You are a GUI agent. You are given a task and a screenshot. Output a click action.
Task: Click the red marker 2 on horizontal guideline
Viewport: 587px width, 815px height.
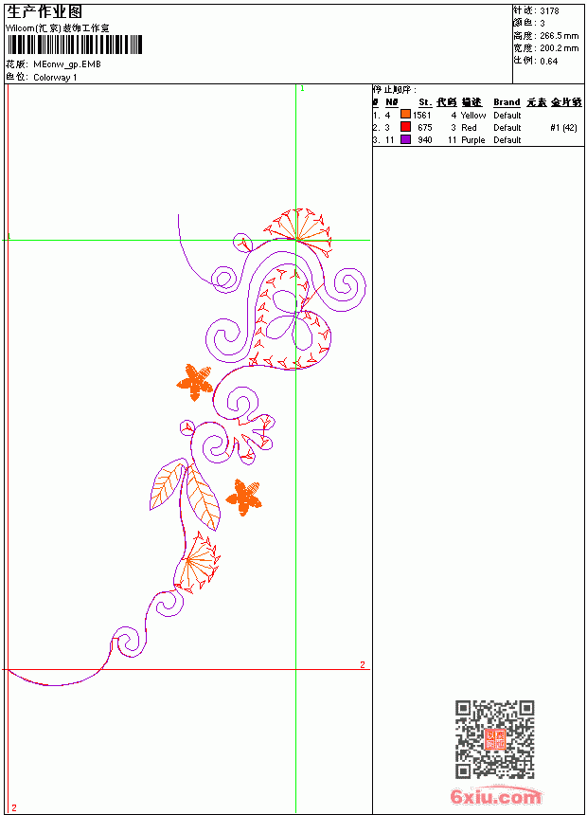point(363,664)
